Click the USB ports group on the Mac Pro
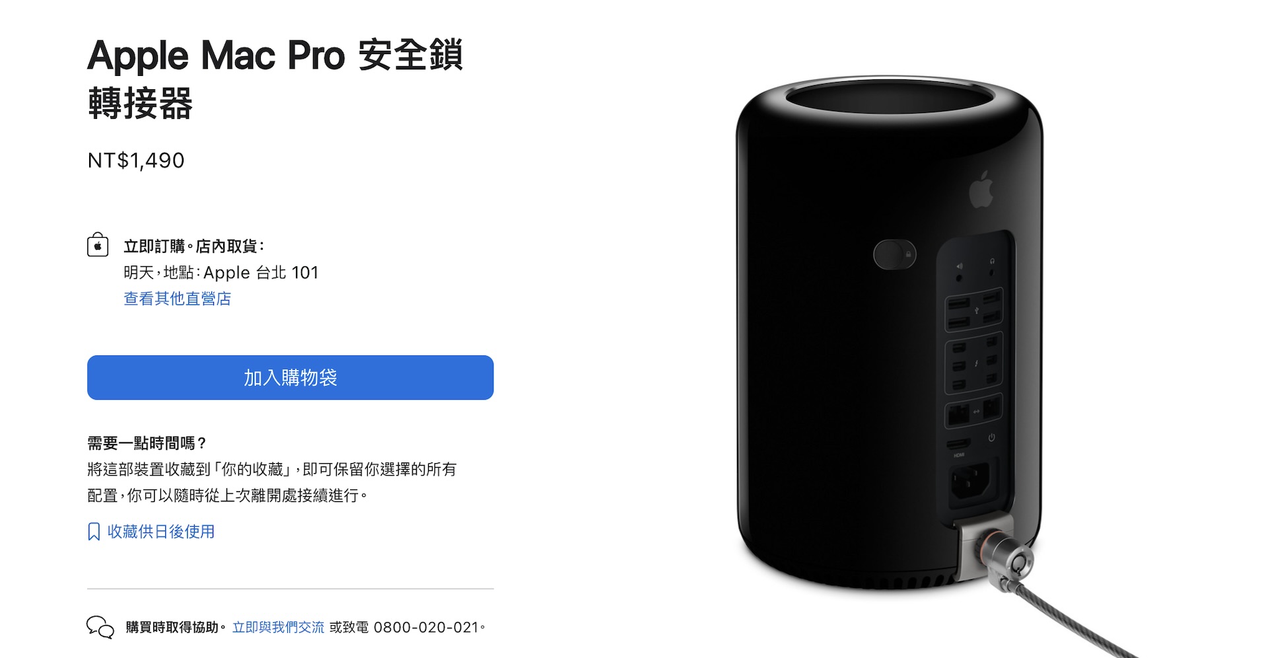This screenshot has height=658, width=1268. point(974,310)
